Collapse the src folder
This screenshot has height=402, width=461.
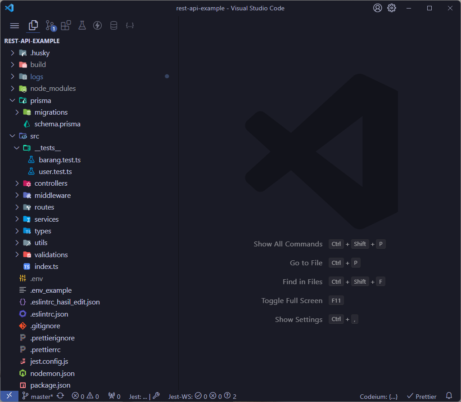pyautogui.click(x=90, y=136)
